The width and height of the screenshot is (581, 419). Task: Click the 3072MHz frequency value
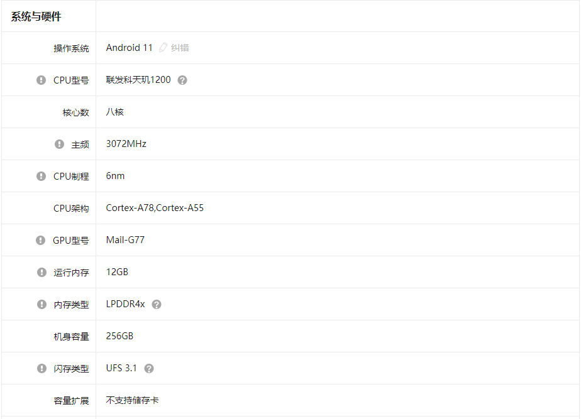(x=125, y=144)
